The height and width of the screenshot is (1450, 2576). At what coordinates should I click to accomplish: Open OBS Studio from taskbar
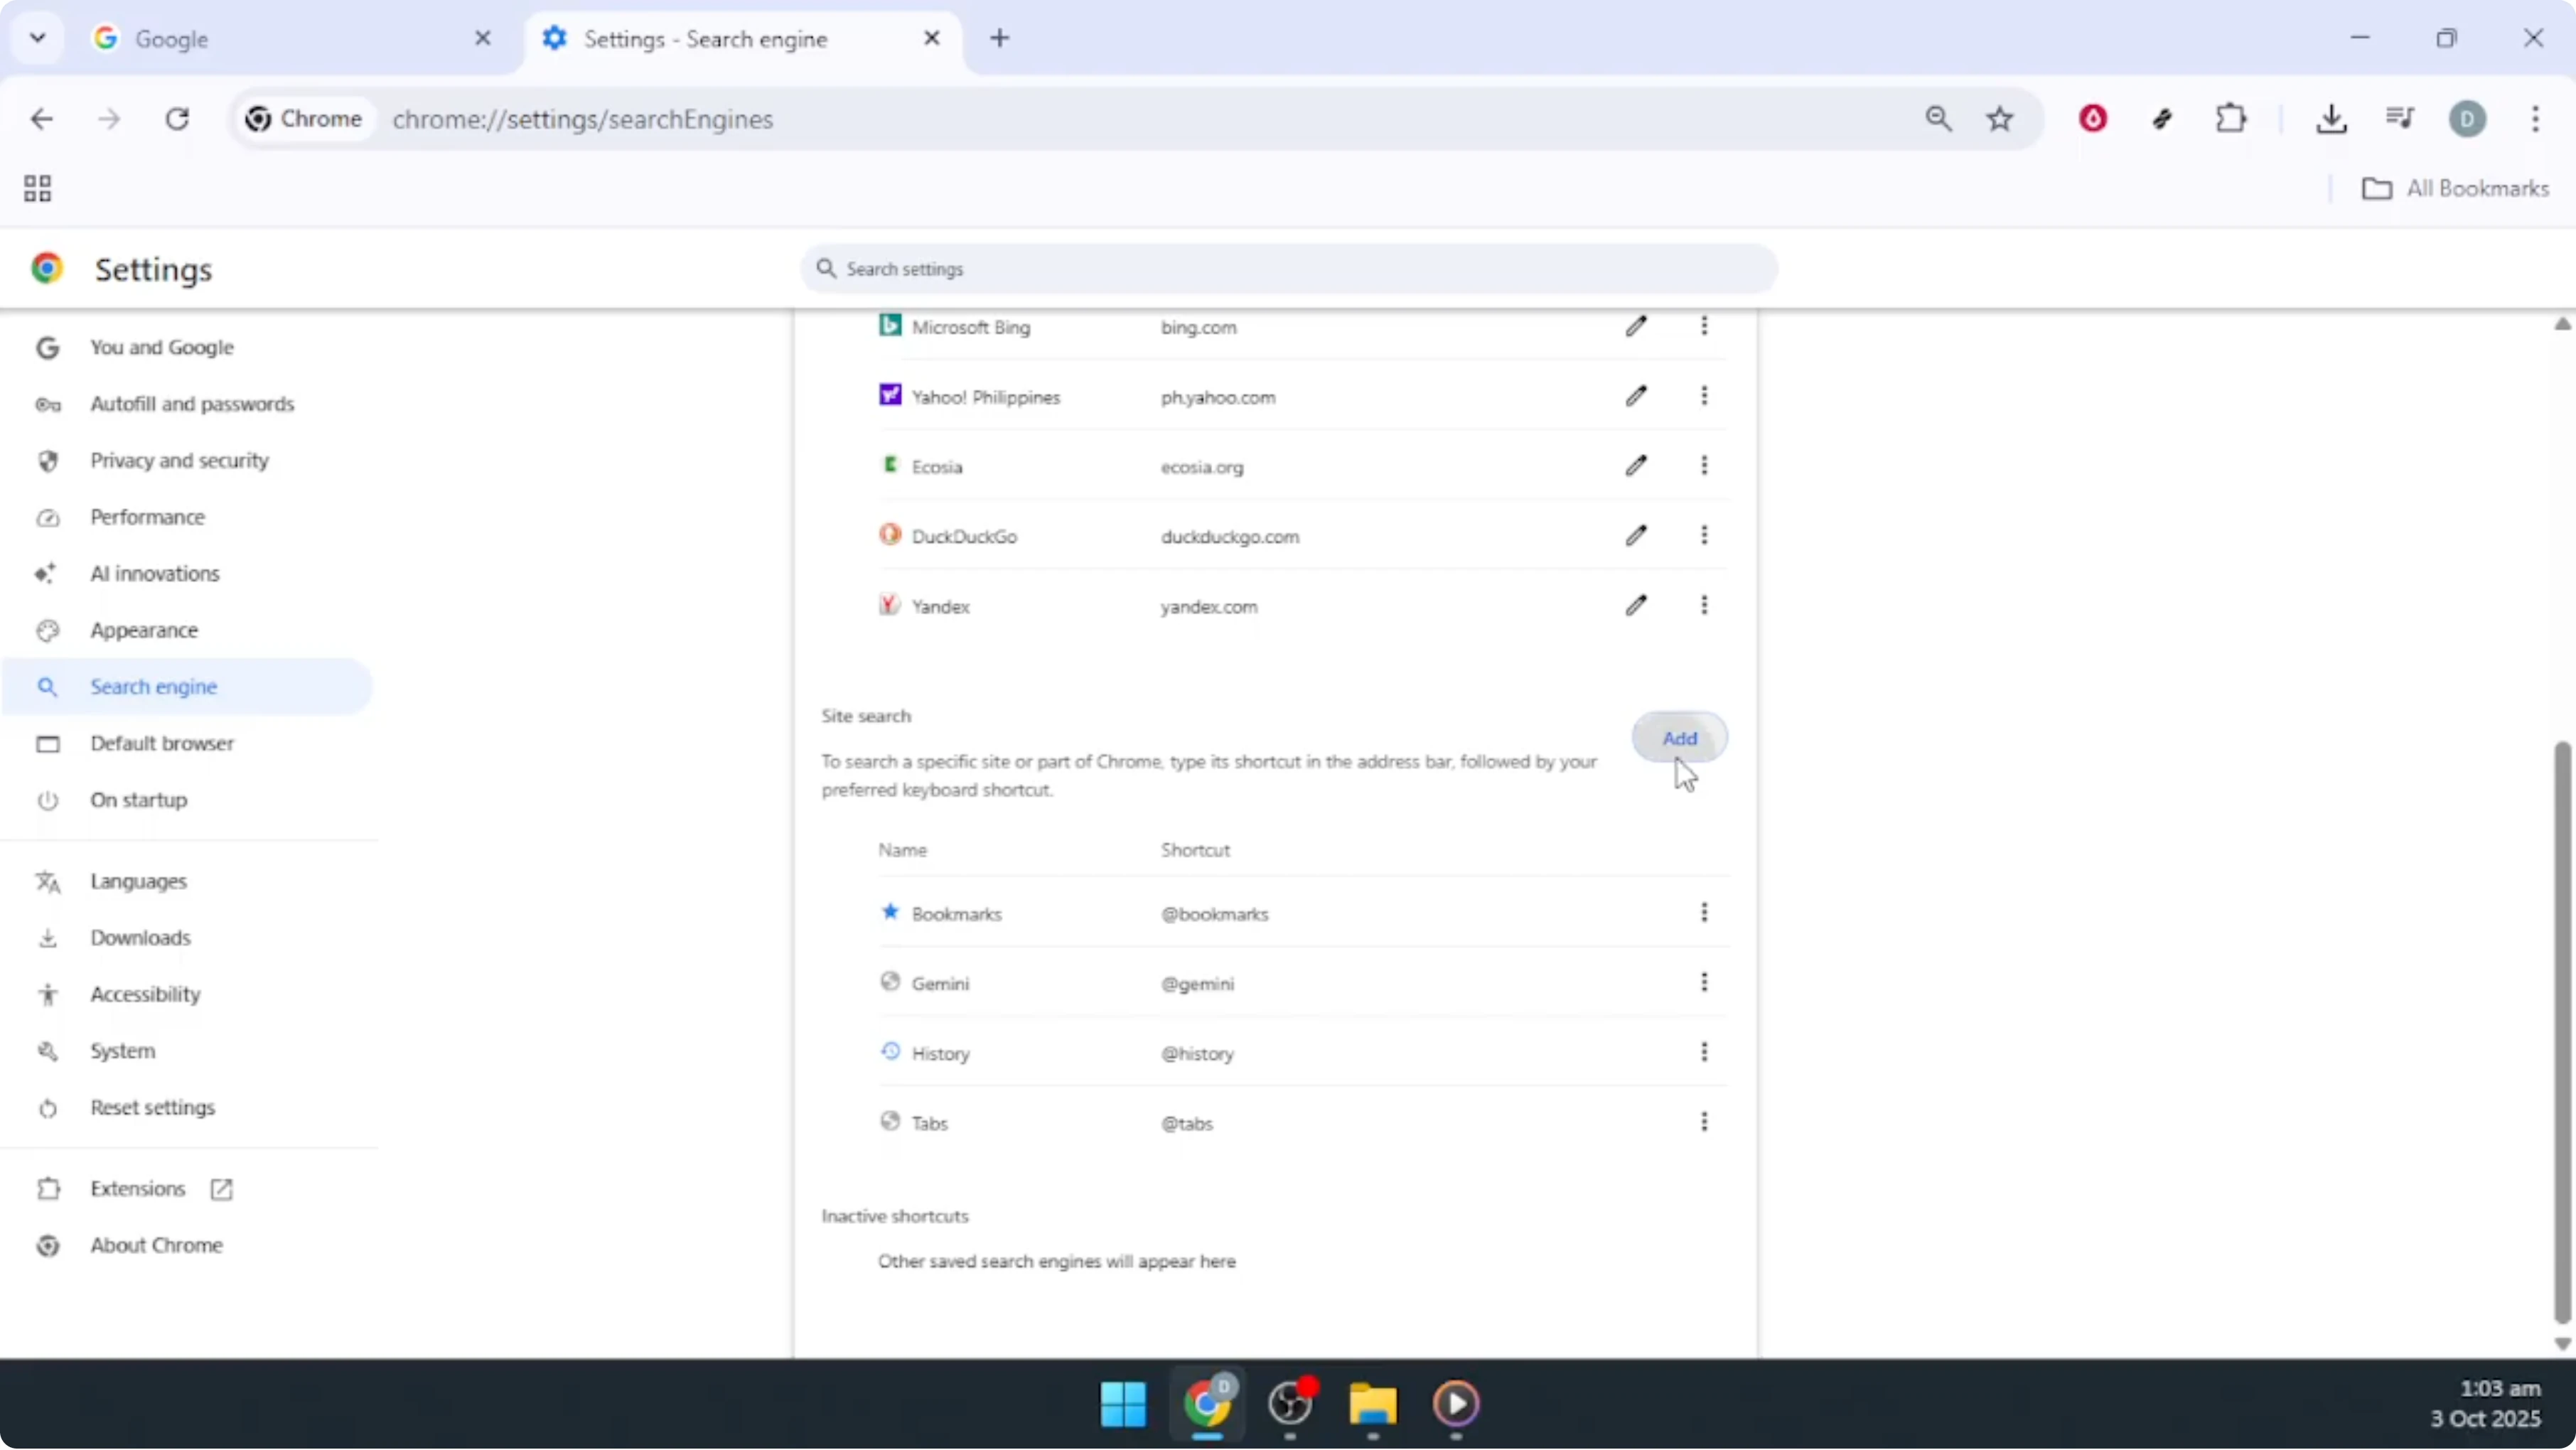coord(1290,1404)
